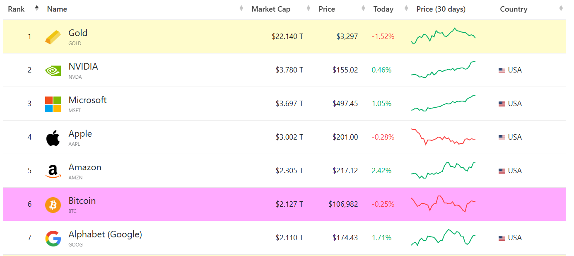574x256 pixels.
Task: Sort by the Price column arrows
Action: click(363, 8)
